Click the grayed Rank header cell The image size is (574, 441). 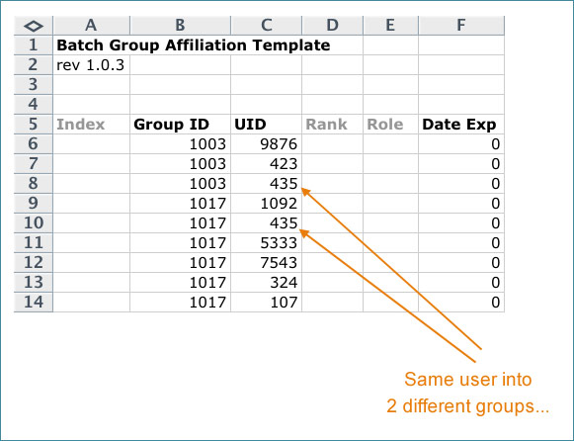[332, 125]
